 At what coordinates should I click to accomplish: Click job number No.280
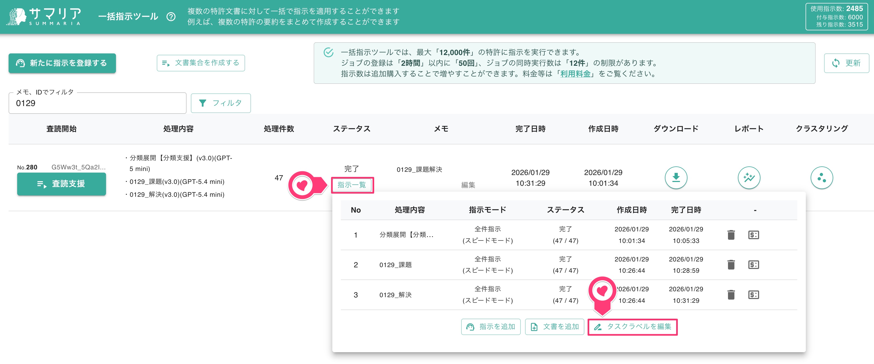point(27,167)
